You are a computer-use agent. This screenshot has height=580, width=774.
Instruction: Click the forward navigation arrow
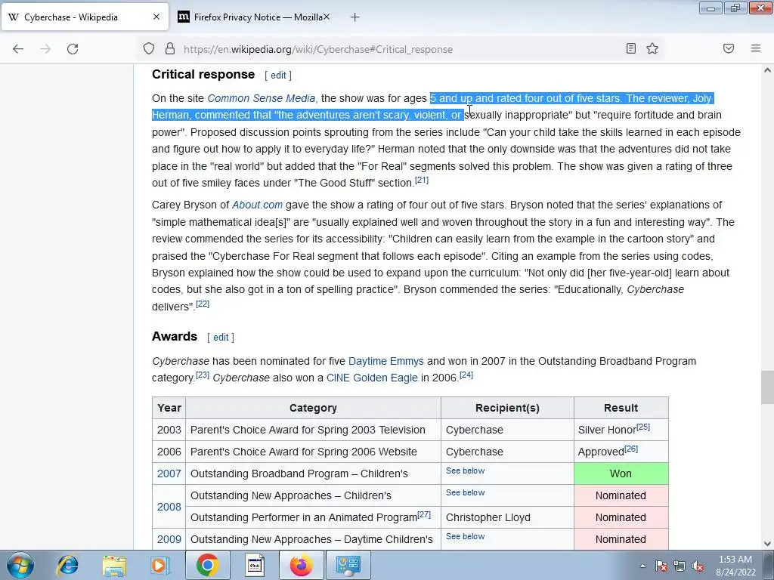[45, 49]
